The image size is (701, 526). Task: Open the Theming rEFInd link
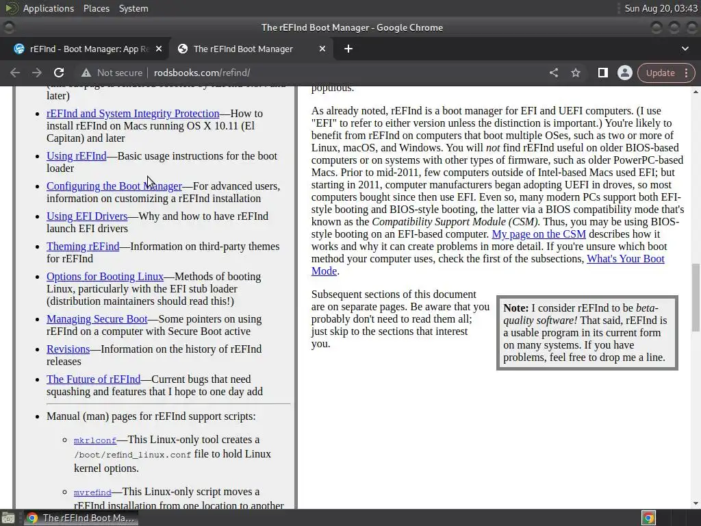[83, 247]
